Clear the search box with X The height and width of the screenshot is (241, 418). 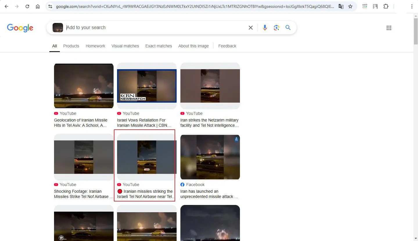tap(251, 28)
